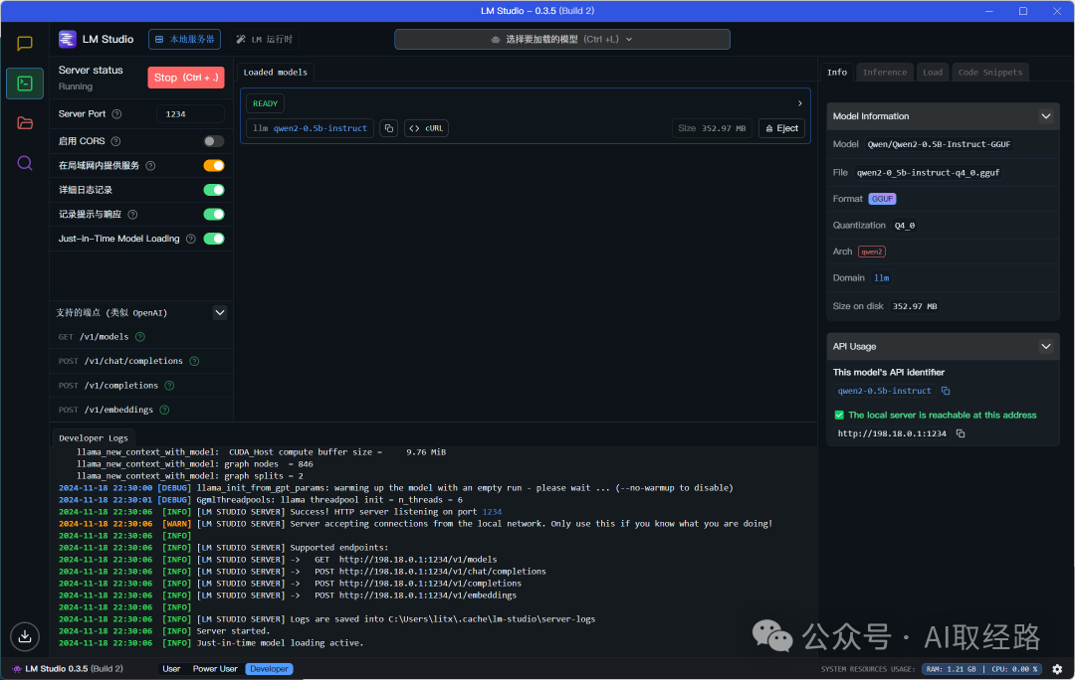Image resolution: width=1075 pixels, height=680 pixels.
Task: Open the Downloads icon at bottom left
Action: pos(25,636)
